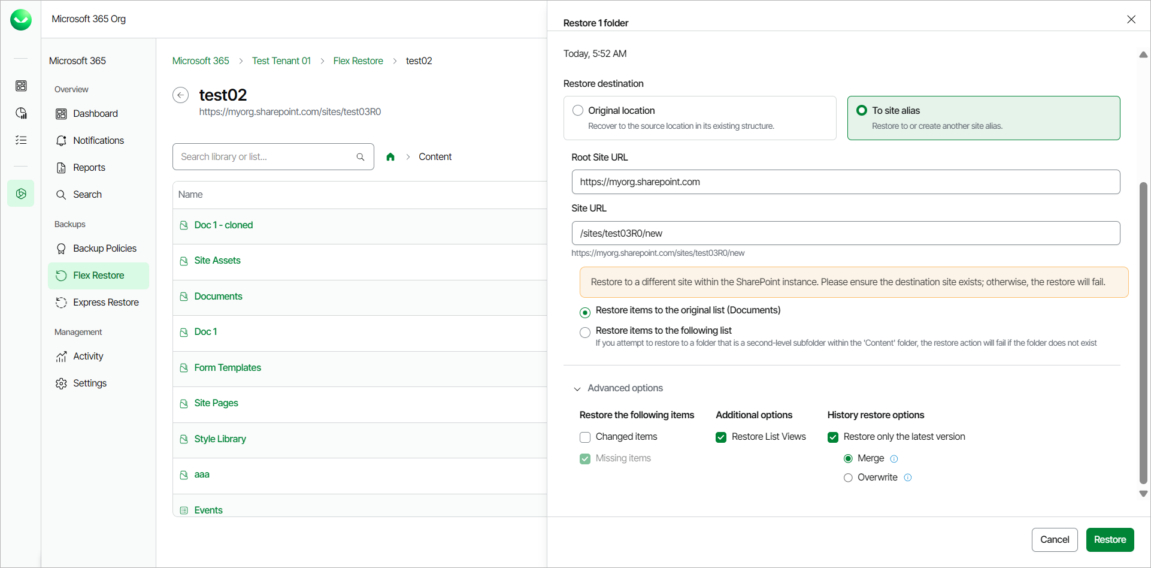The height and width of the screenshot is (568, 1151).
Task: Open Test Tenant 01 breadcrumb link
Action: click(x=281, y=61)
